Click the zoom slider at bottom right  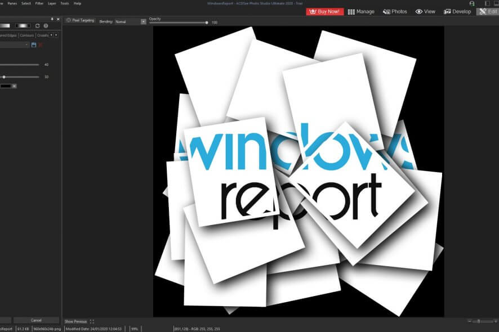pyautogui.click(x=483, y=321)
